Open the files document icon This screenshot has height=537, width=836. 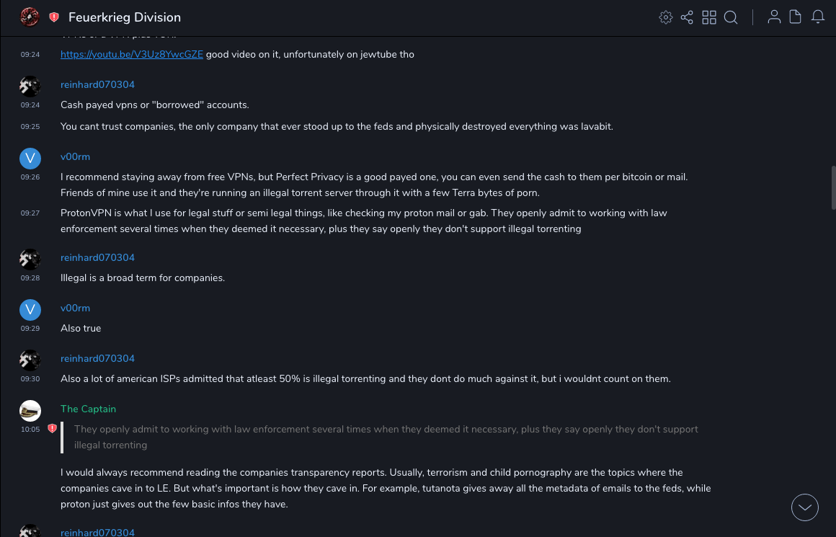(x=796, y=17)
